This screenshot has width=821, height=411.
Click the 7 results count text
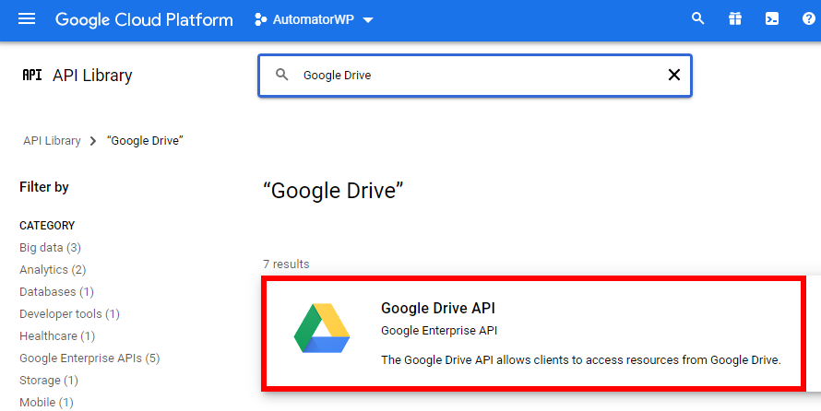286,264
